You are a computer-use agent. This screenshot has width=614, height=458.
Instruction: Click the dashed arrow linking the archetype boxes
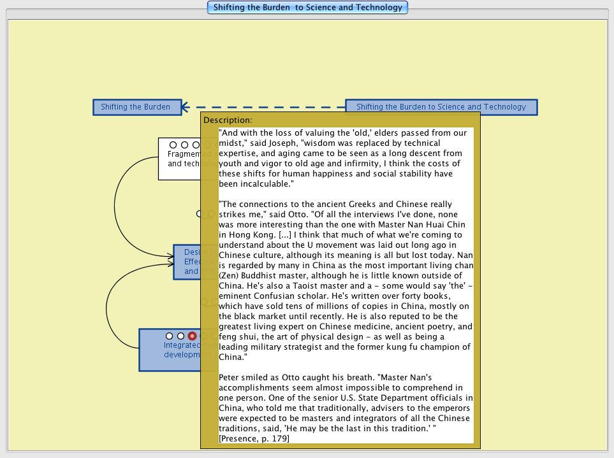pyautogui.click(x=268, y=107)
